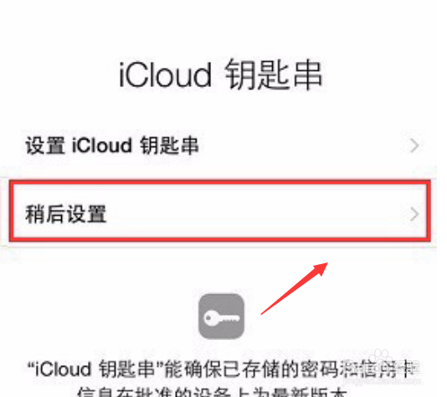Tap the 设置 iCloud 钥匙串 label text
Viewport: 447px width, 397px height.
click(x=112, y=145)
